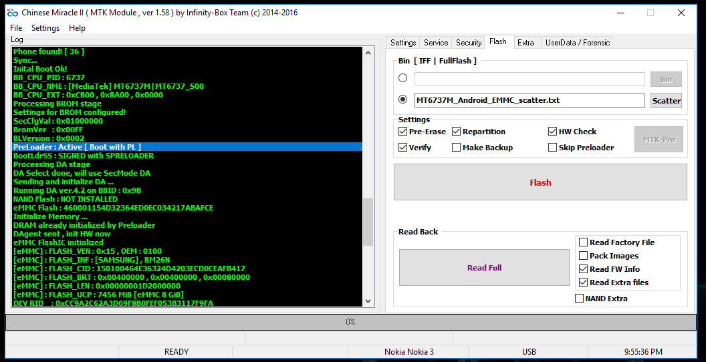The image size is (706, 362).
Task: Enable the Pack Images checkbox
Action: 583,256
